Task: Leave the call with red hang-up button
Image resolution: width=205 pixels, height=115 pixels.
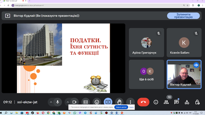Action: 143,102
